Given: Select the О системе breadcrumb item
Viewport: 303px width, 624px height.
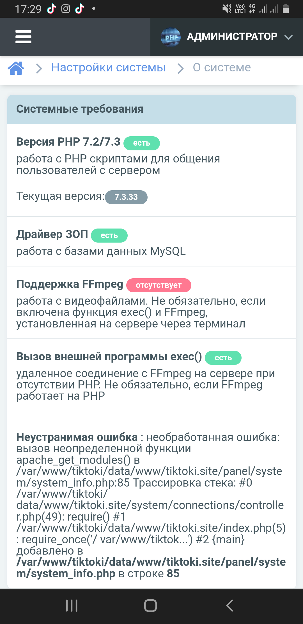Looking at the screenshot, I should coord(222,68).
